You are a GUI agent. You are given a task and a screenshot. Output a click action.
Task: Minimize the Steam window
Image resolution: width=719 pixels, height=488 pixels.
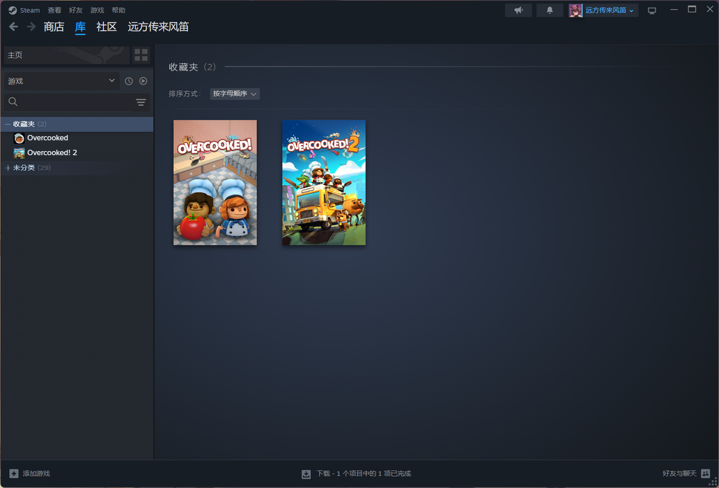point(674,10)
